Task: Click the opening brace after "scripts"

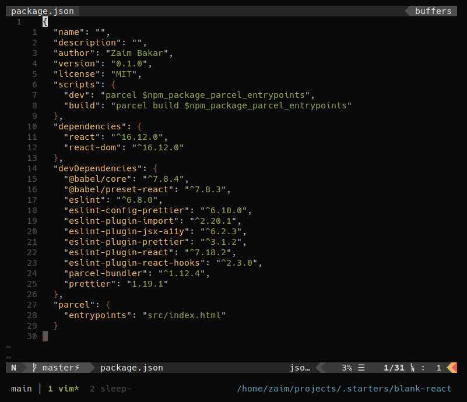Action: pos(113,84)
